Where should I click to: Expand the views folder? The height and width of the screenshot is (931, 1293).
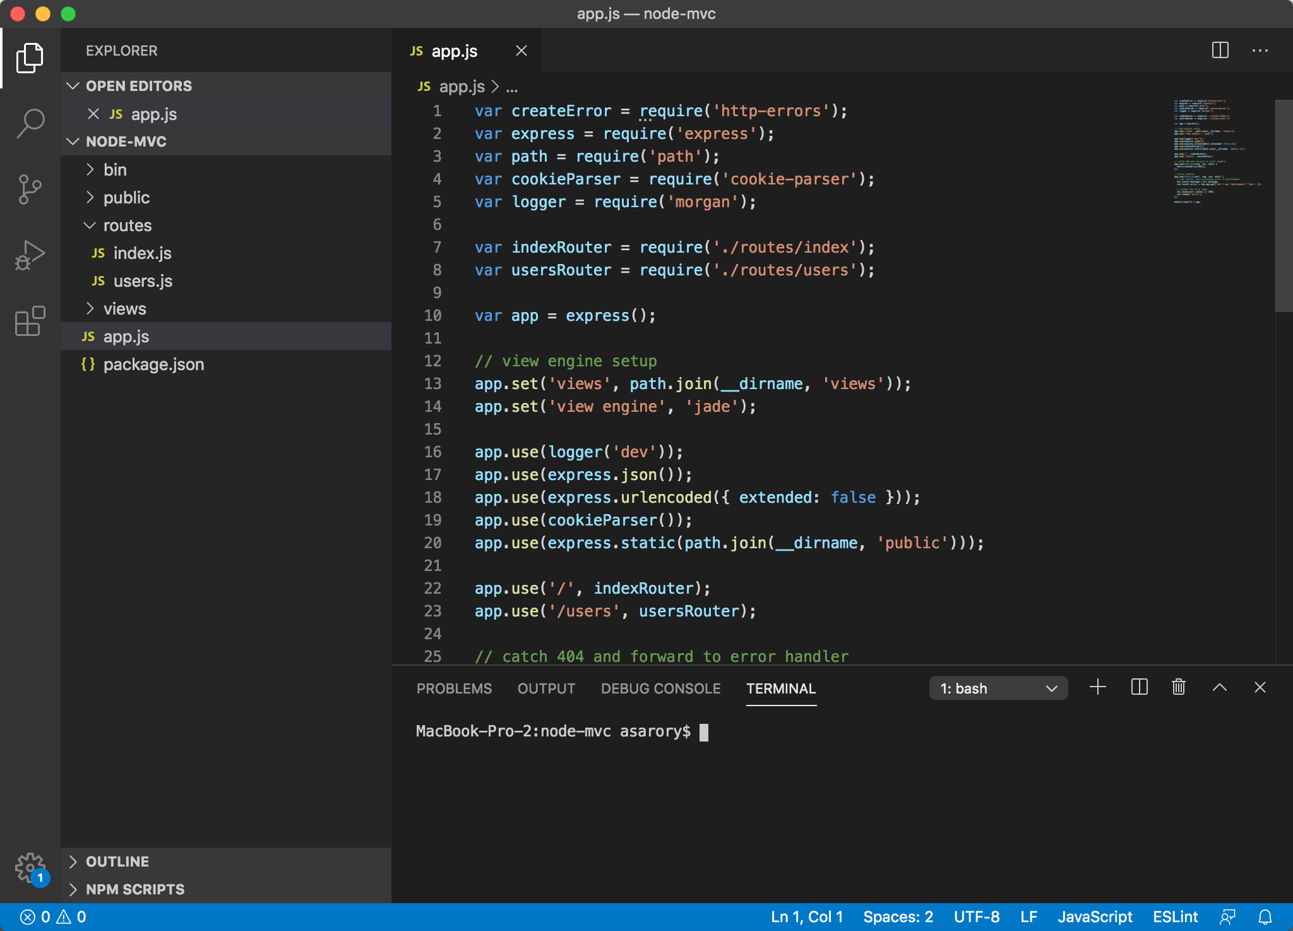click(125, 309)
